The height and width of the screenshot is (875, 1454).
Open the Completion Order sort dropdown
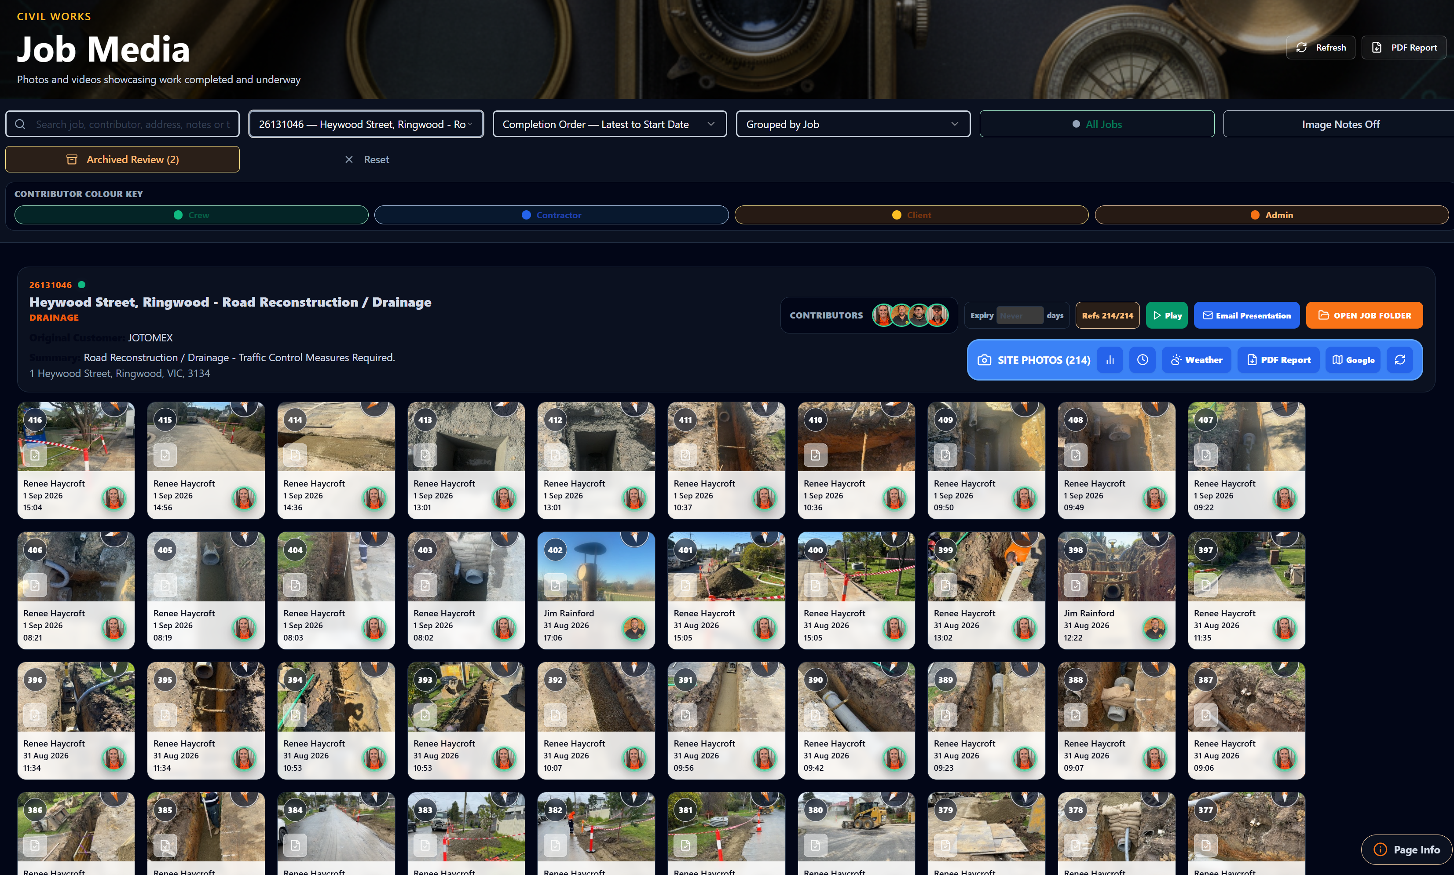[x=609, y=124]
